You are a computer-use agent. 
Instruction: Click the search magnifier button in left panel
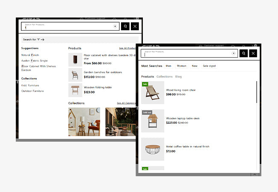pyautogui.click(x=125, y=26)
